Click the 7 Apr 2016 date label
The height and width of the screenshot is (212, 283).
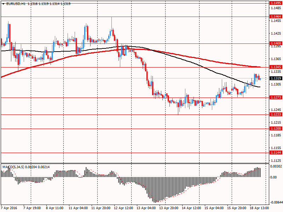point(9,208)
